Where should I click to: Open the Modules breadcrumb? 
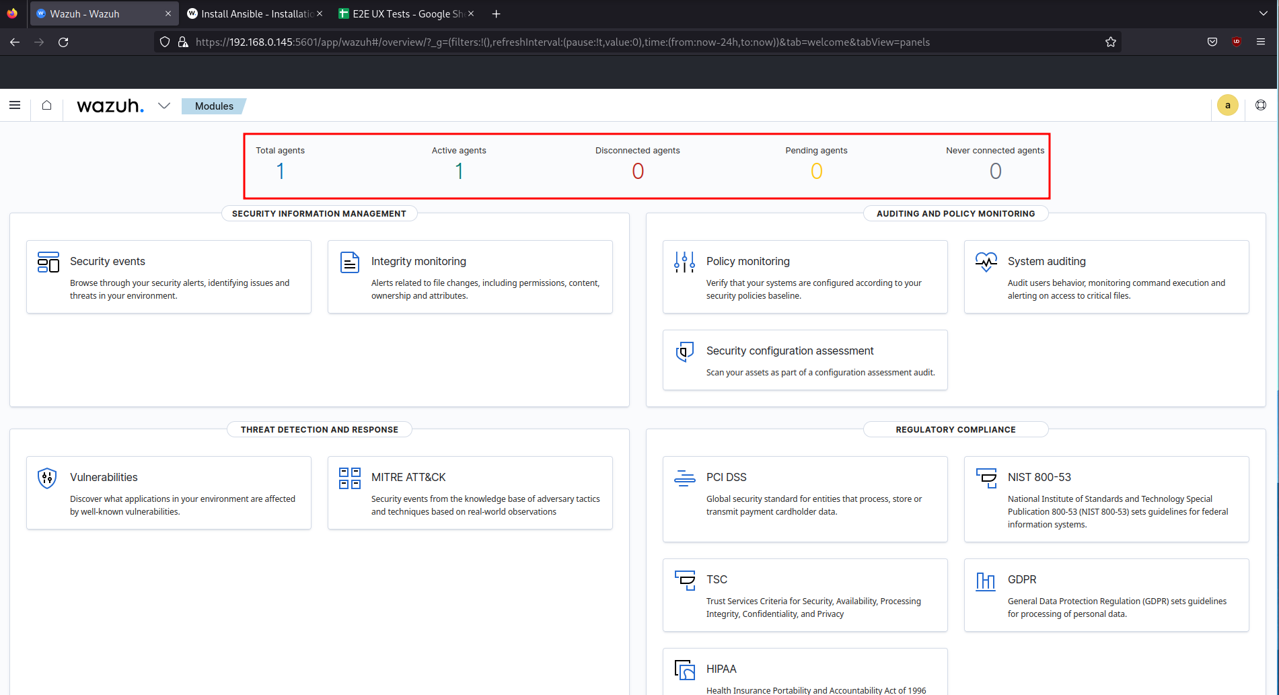214,106
